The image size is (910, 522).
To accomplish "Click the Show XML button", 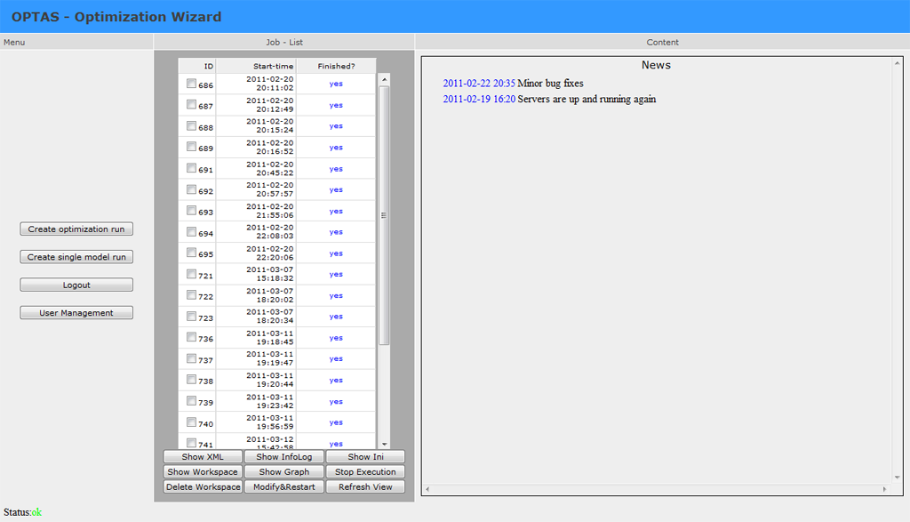I will 203,457.
